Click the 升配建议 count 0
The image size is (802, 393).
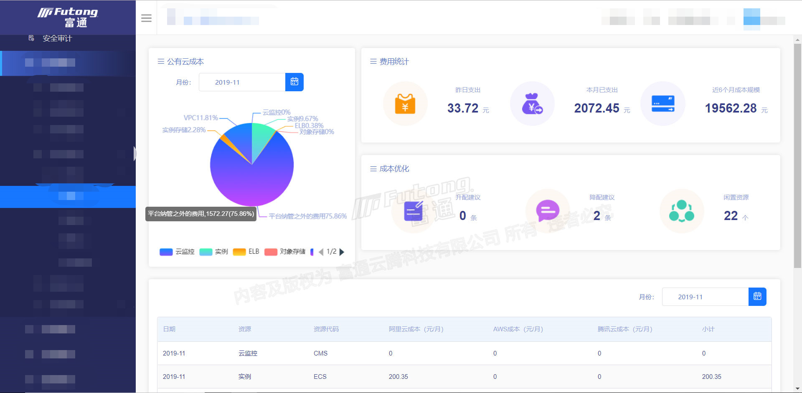click(x=462, y=215)
